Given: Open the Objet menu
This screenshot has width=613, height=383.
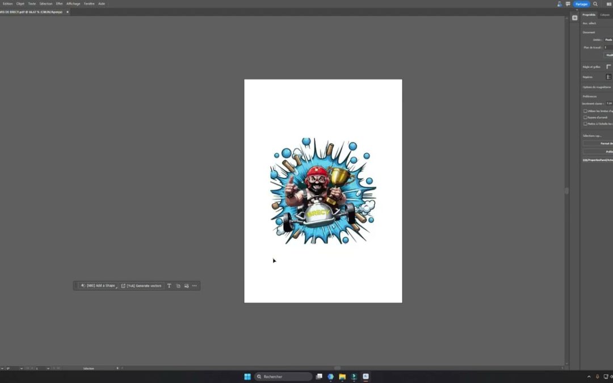Looking at the screenshot, I should [x=20, y=3].
